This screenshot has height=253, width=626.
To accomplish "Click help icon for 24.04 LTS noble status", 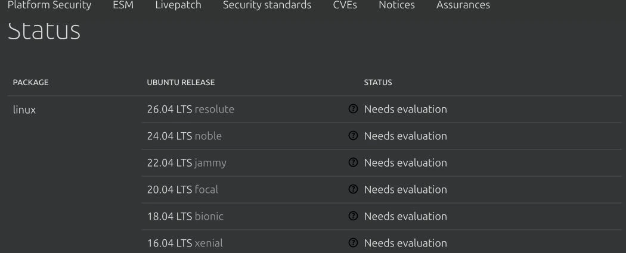I will [x=353, y=136].
